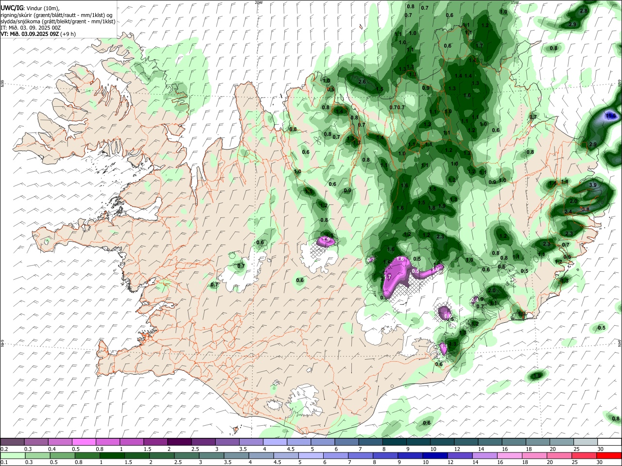The image size is (622, 466).
Task: Pick the red rain-scale swatch labeled 30
Action: coord(609,455)
